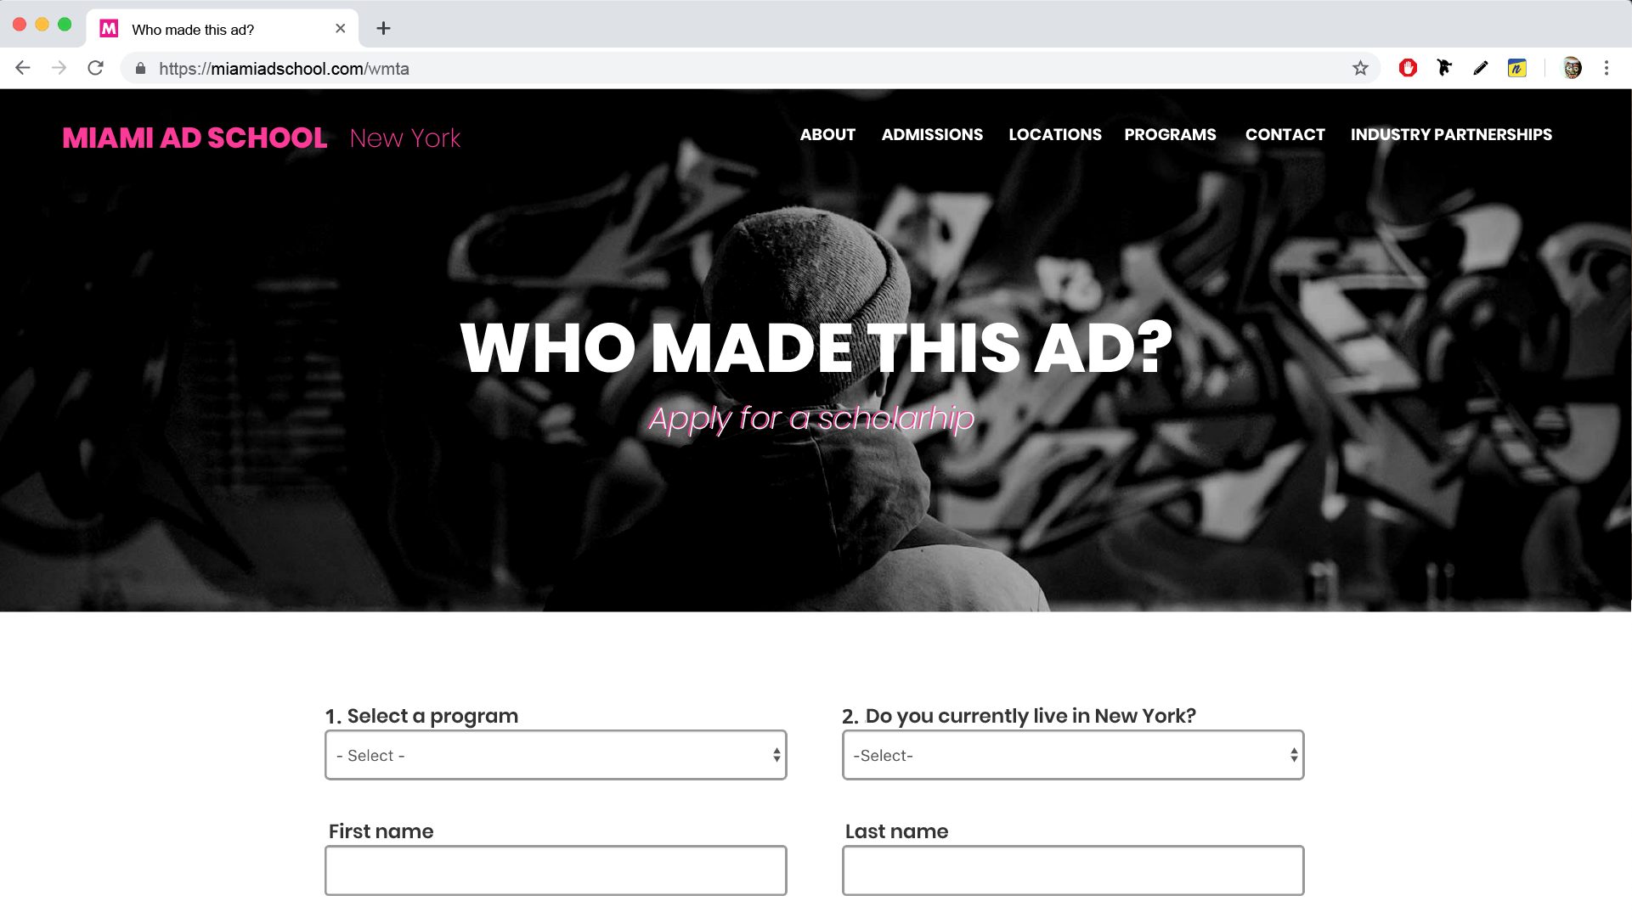Click the browser back arrow
This screenshot has width=1632, height=918.
[23, 68]
